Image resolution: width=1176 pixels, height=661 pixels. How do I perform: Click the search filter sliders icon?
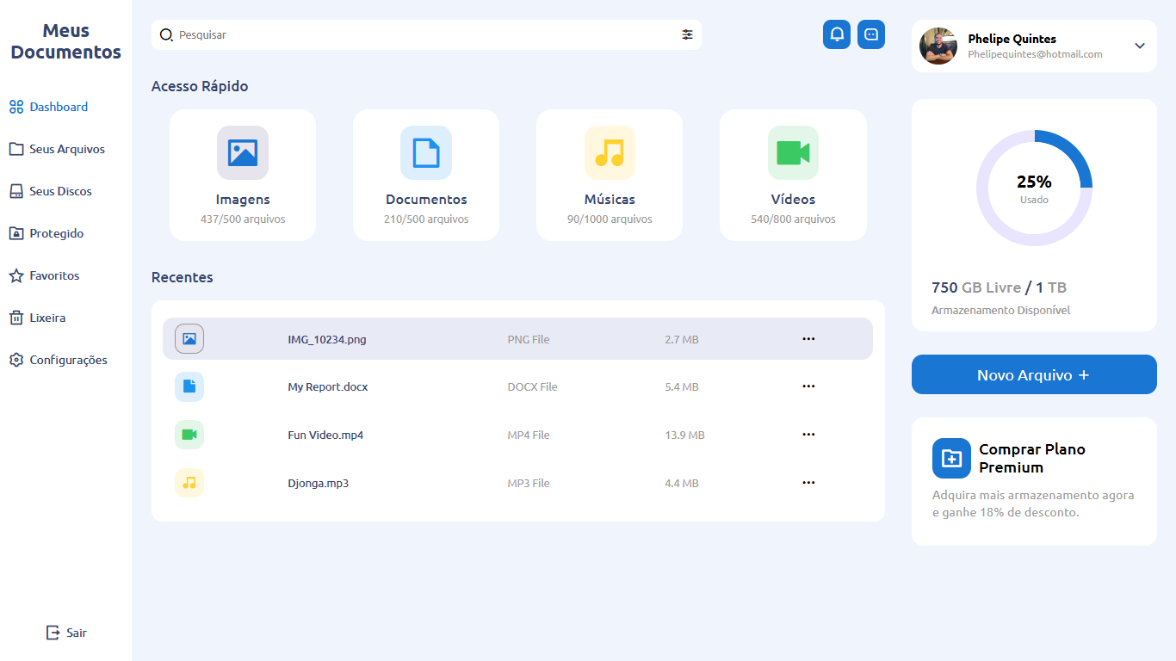click(687, 34)
